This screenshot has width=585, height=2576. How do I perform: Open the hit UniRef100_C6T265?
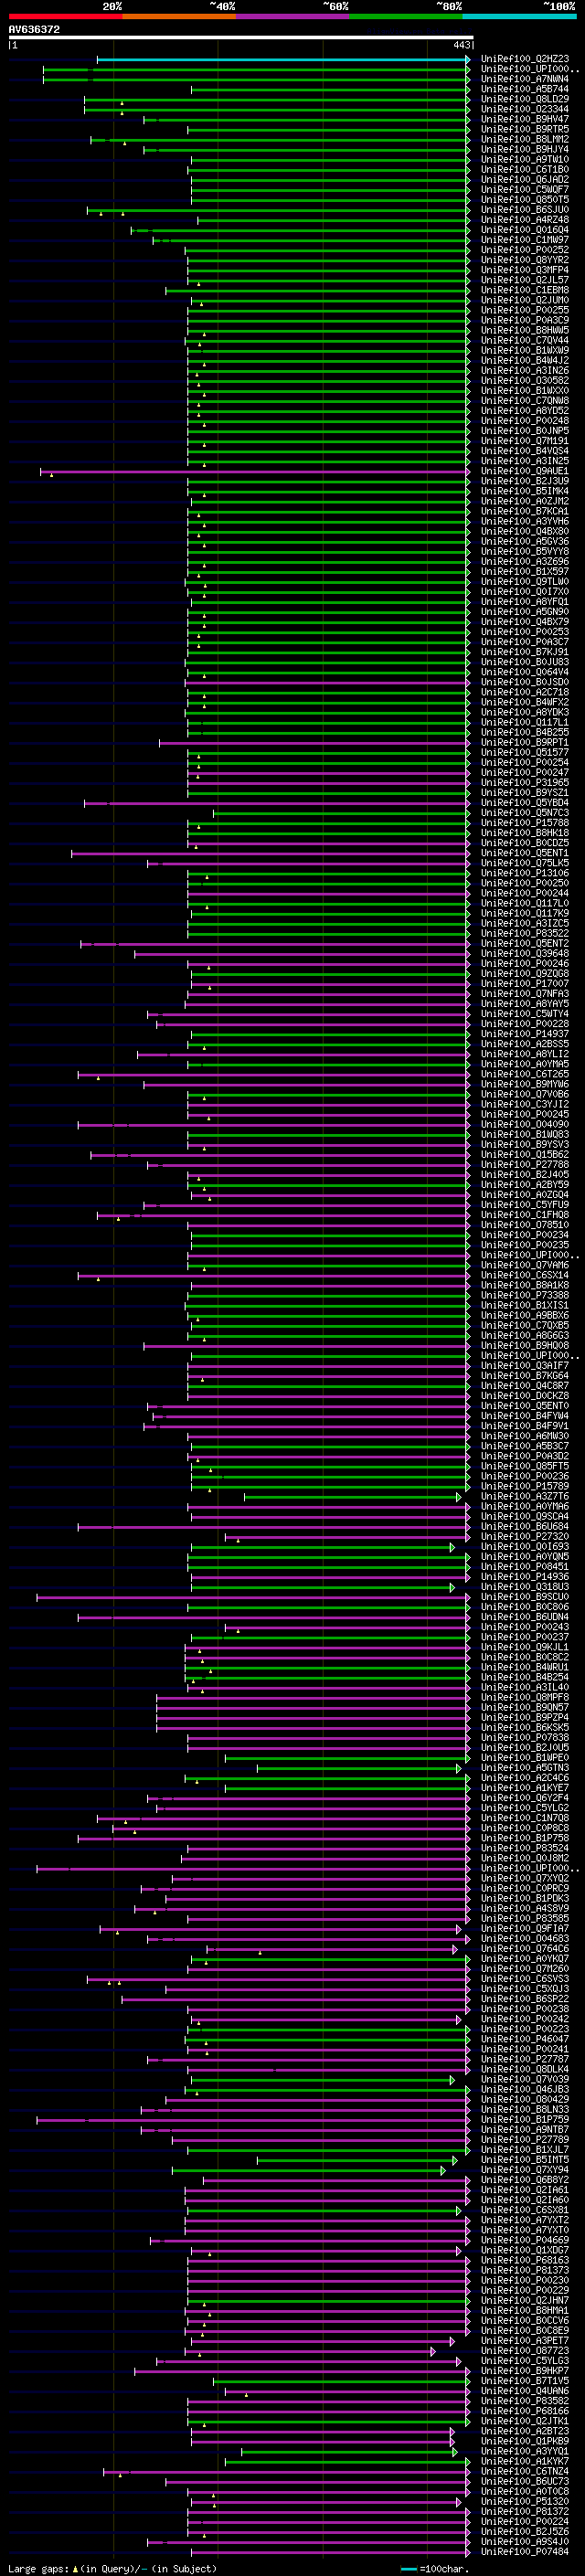pos(525,1075)
